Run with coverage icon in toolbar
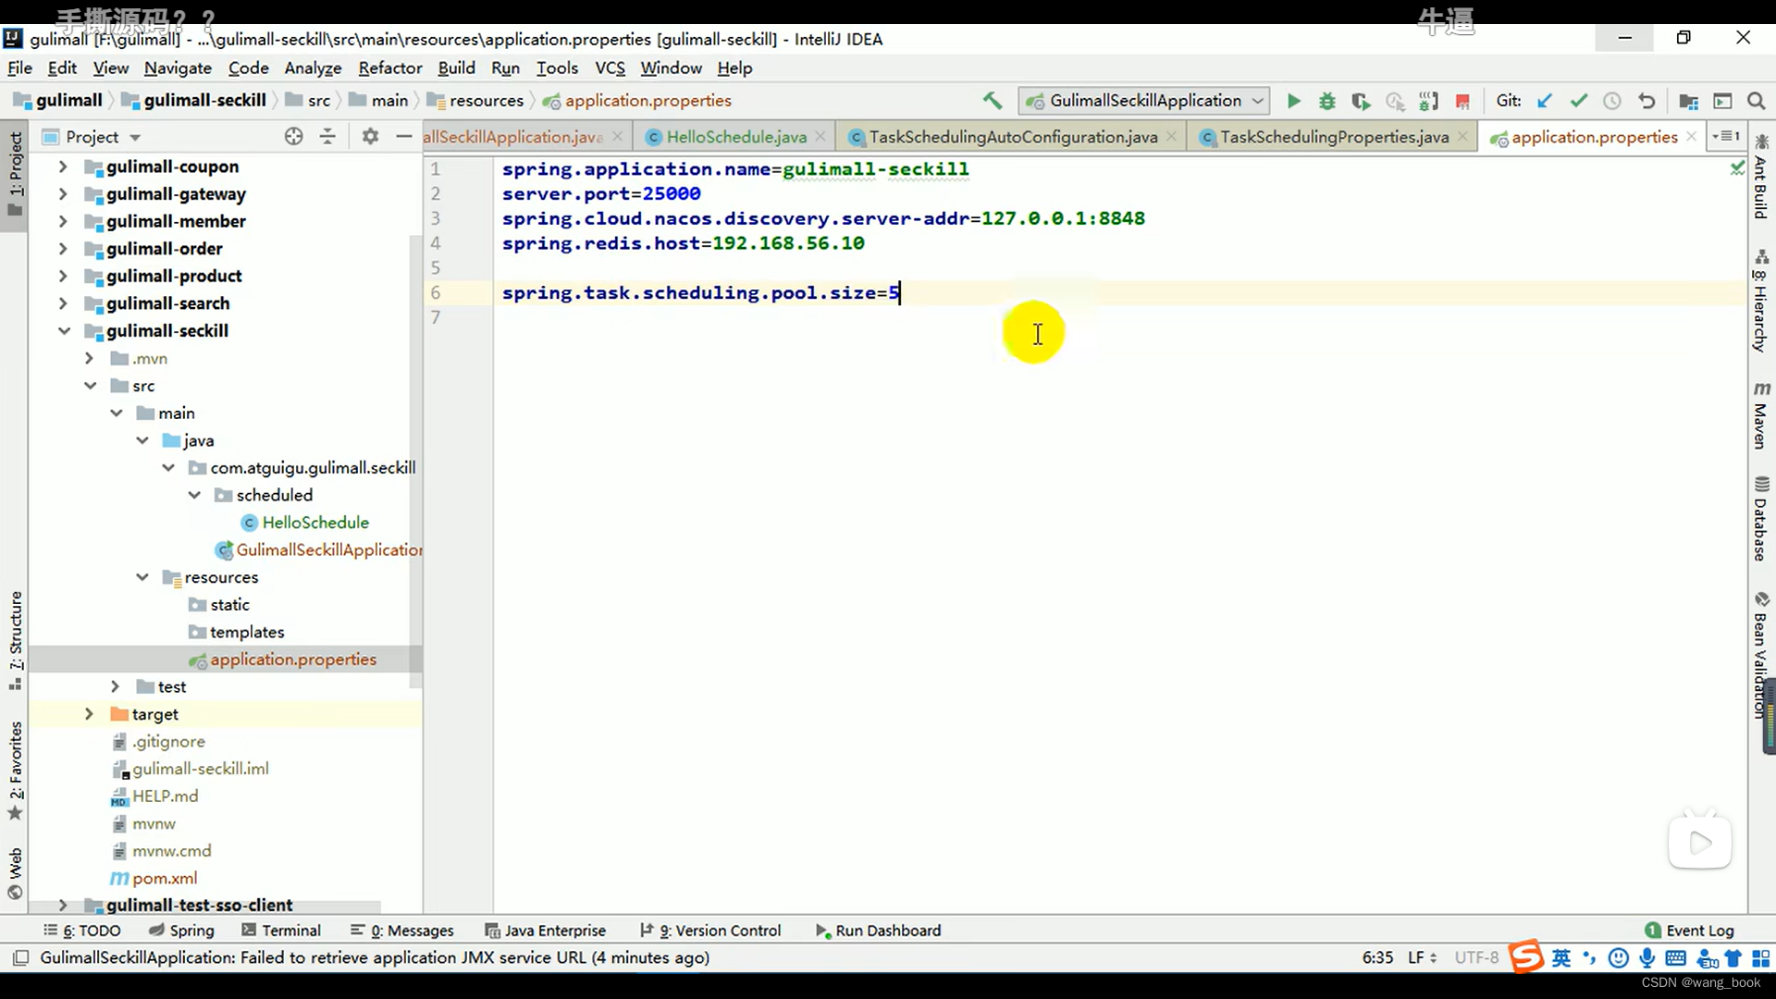 1361,101
